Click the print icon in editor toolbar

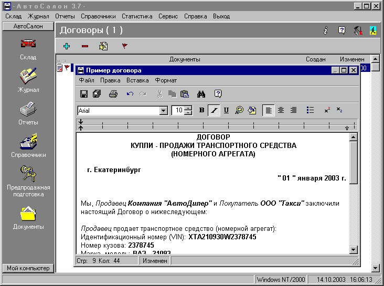(113, 94)
